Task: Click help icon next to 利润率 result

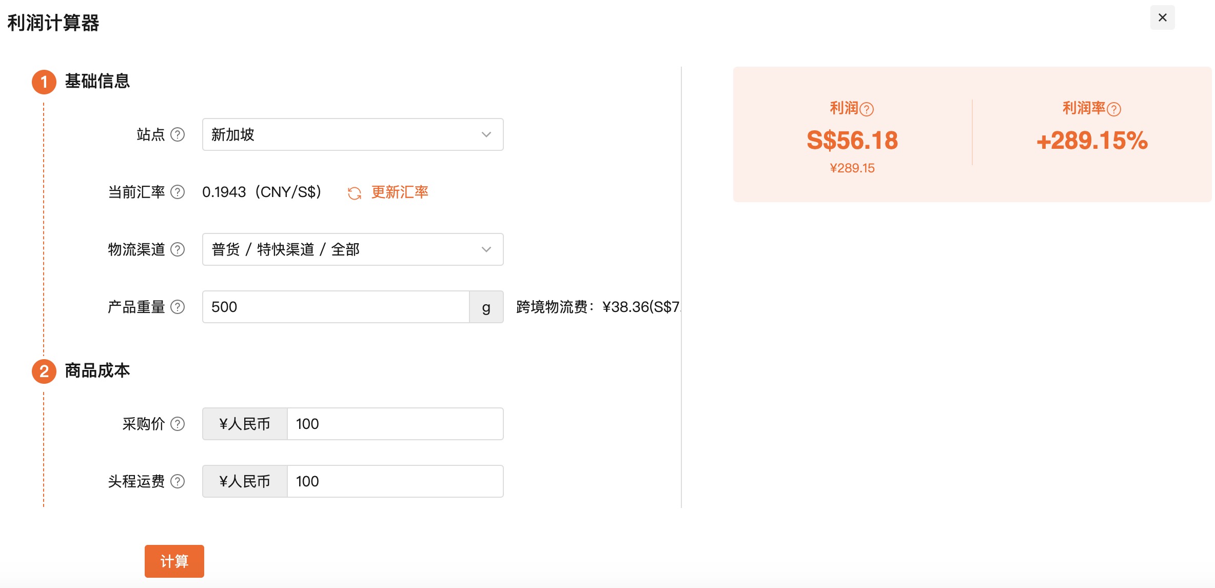Action: click(1114, 109)
